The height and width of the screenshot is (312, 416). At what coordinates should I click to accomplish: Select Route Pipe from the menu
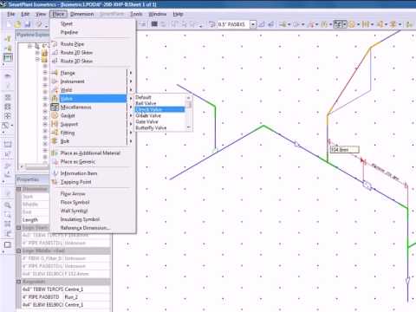tap(93, 44)
